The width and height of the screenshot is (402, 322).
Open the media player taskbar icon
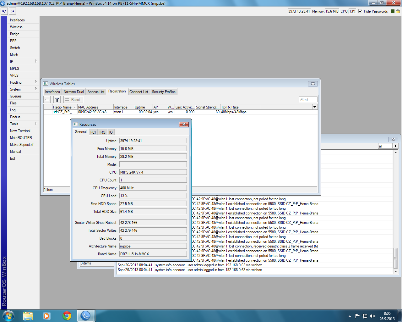click(47, 316)
